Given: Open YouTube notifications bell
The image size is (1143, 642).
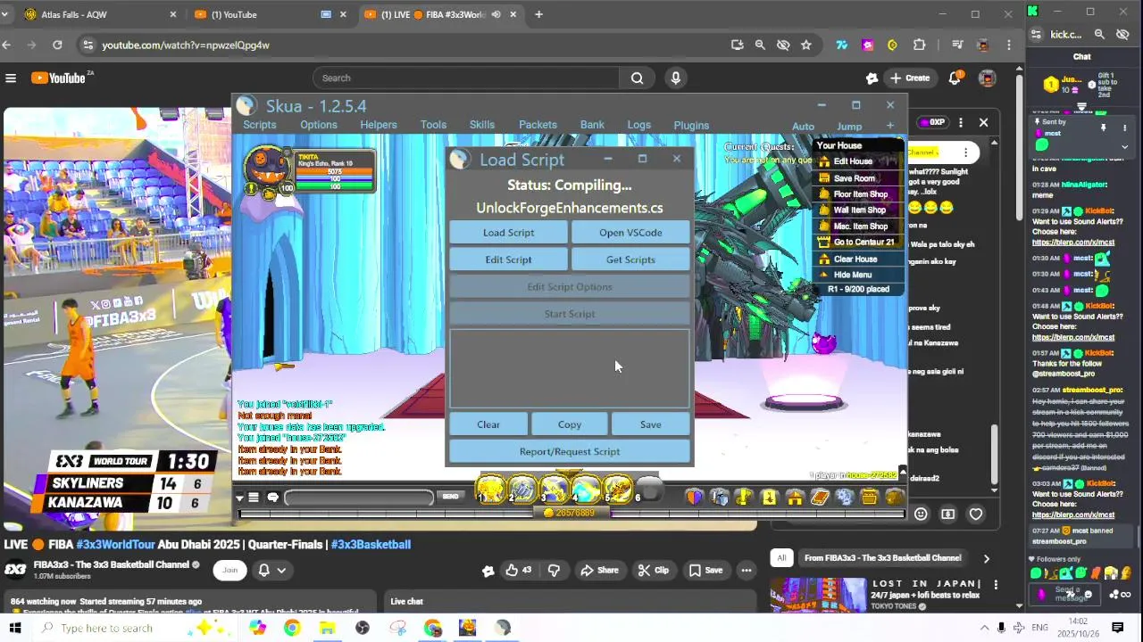Looking at the screenshot, I should coord(955,78).
